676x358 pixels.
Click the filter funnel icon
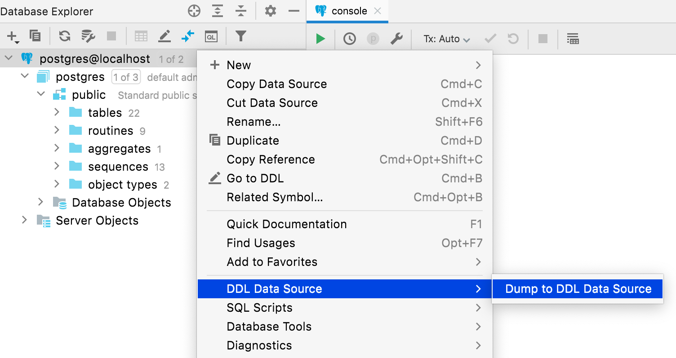(241, 36)
